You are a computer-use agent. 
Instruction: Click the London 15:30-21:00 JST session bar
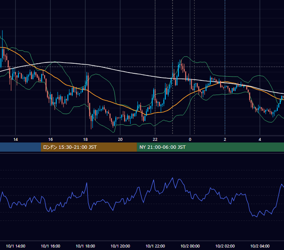[89, 147]
